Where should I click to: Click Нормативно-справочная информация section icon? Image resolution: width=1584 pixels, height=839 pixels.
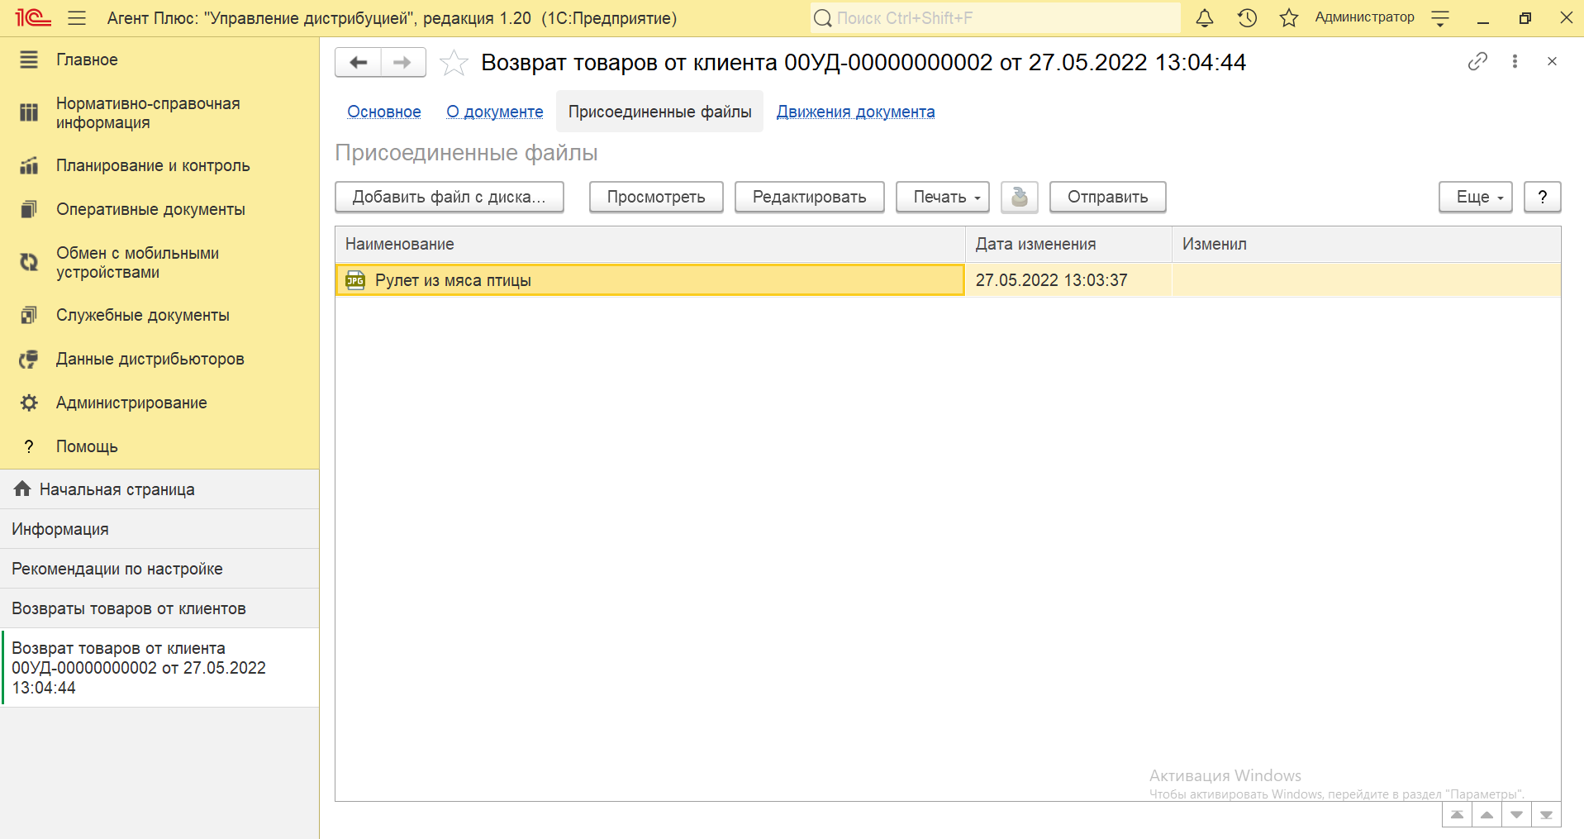(29, 112)
